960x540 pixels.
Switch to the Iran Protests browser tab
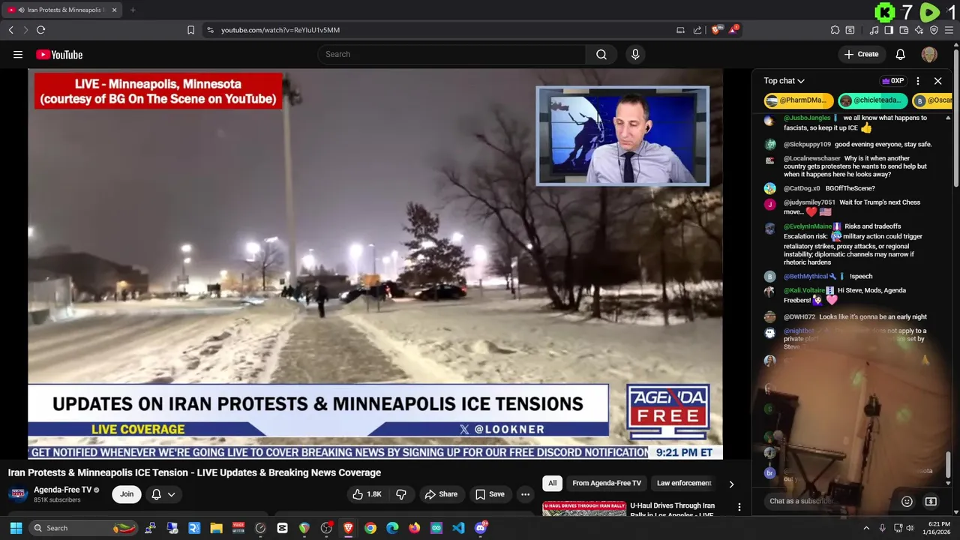tap(60, 10)
